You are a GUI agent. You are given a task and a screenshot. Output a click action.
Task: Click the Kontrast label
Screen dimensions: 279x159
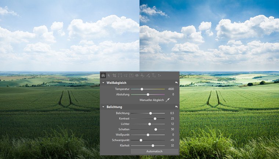[124, 118]
